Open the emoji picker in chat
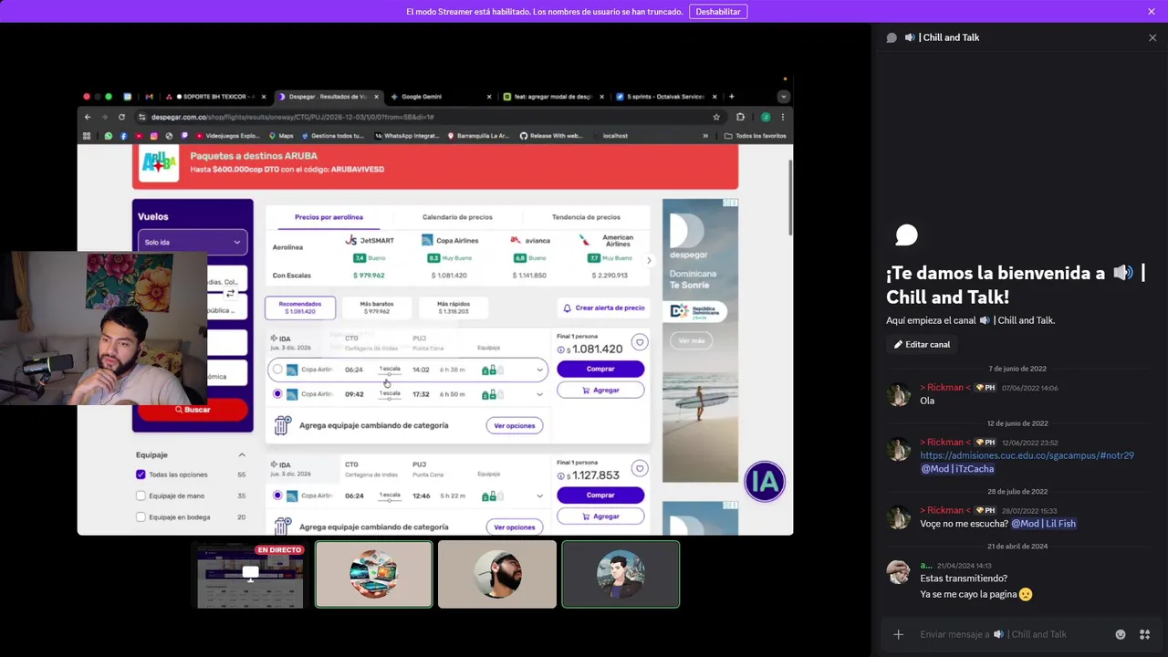 (x=1121, y=634)
